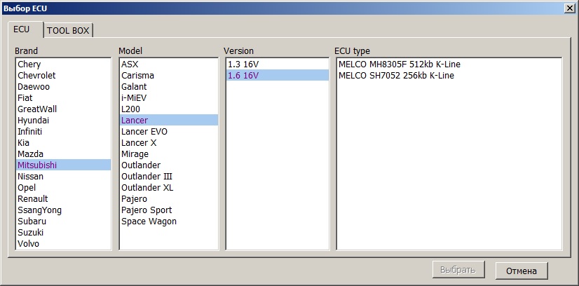Choose Lancer EVO model
Viewport: 579px width, 286px height.
pos(169,131)
